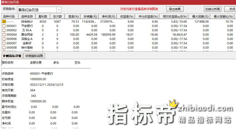The height and width of the screenshot is (132, 236).
Task: Click the document icon beside 000002
Action: click(4, 30)
